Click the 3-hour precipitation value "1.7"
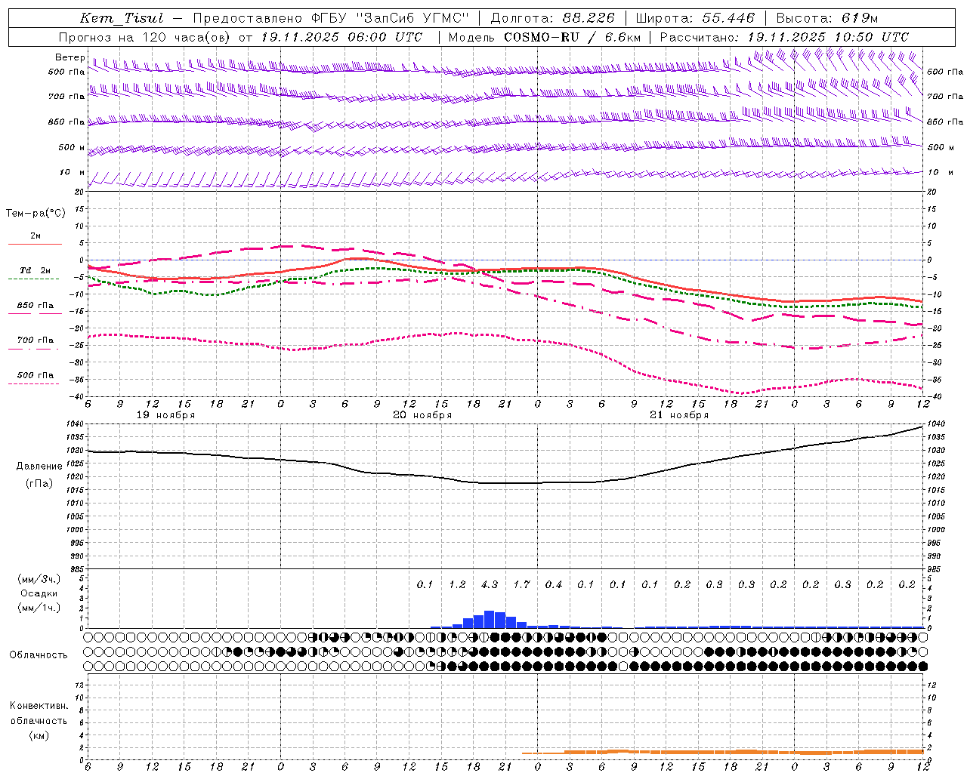 click(521, 585)
